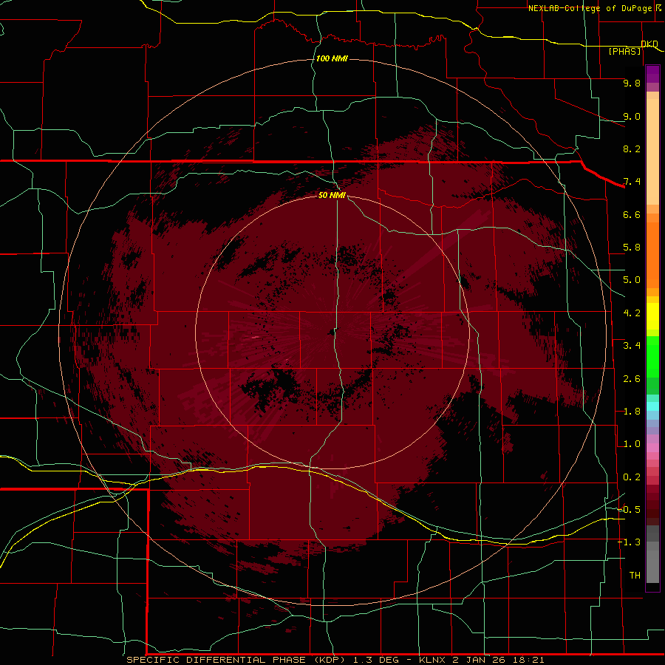Click the KDP product title caption

point(335,660)
